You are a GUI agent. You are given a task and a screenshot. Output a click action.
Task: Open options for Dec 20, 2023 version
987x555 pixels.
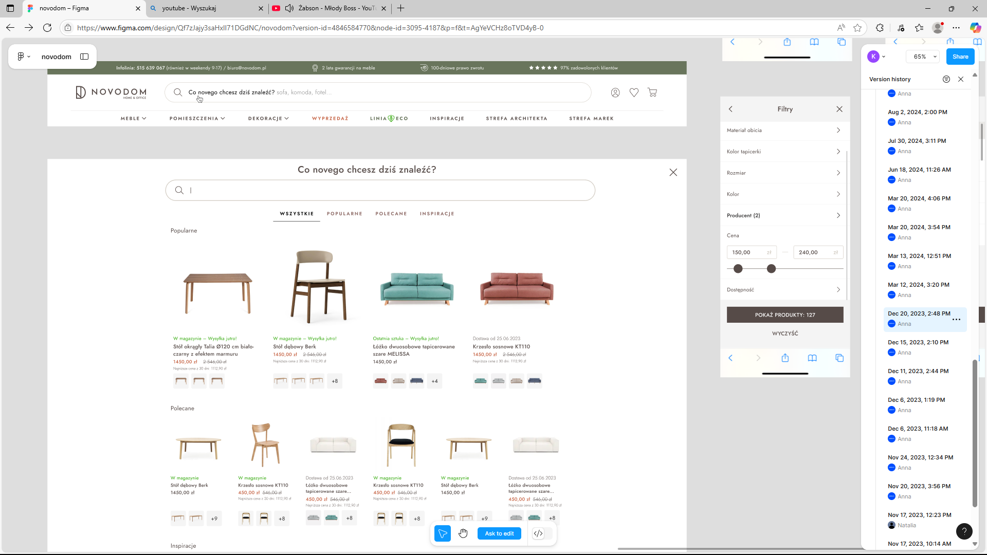click(x=956, y=320)
